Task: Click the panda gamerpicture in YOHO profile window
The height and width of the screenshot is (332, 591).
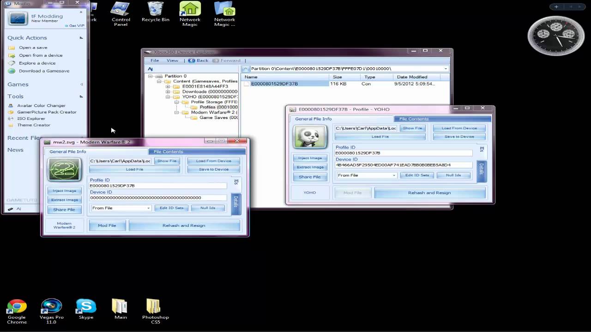Action: point(309,136)
